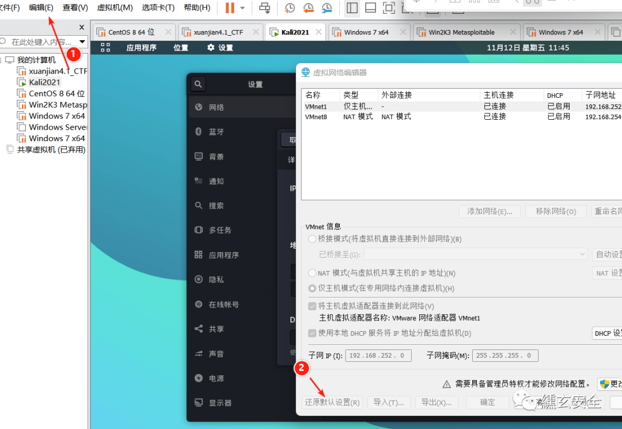Select 仅主机模式 radio button
The height and width of the screenshot is (429, 622).
coord(312,288)
